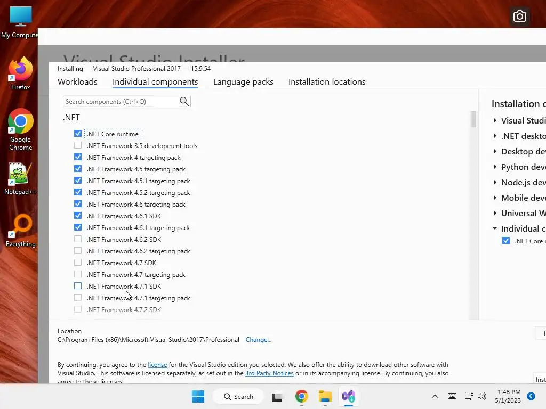Click Change... install location link
The image size is (546, 409).
click(259, 340)
